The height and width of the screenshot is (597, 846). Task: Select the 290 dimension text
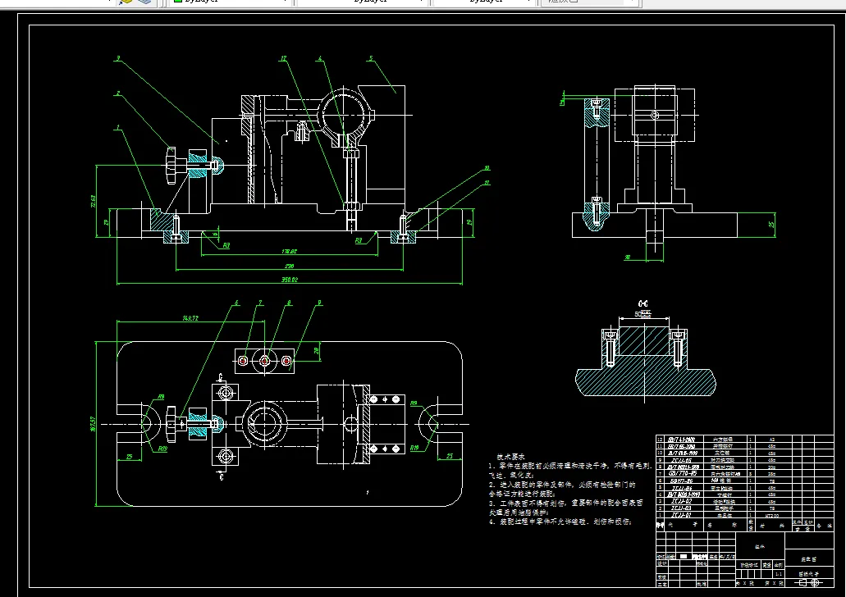tap(289, 266)
